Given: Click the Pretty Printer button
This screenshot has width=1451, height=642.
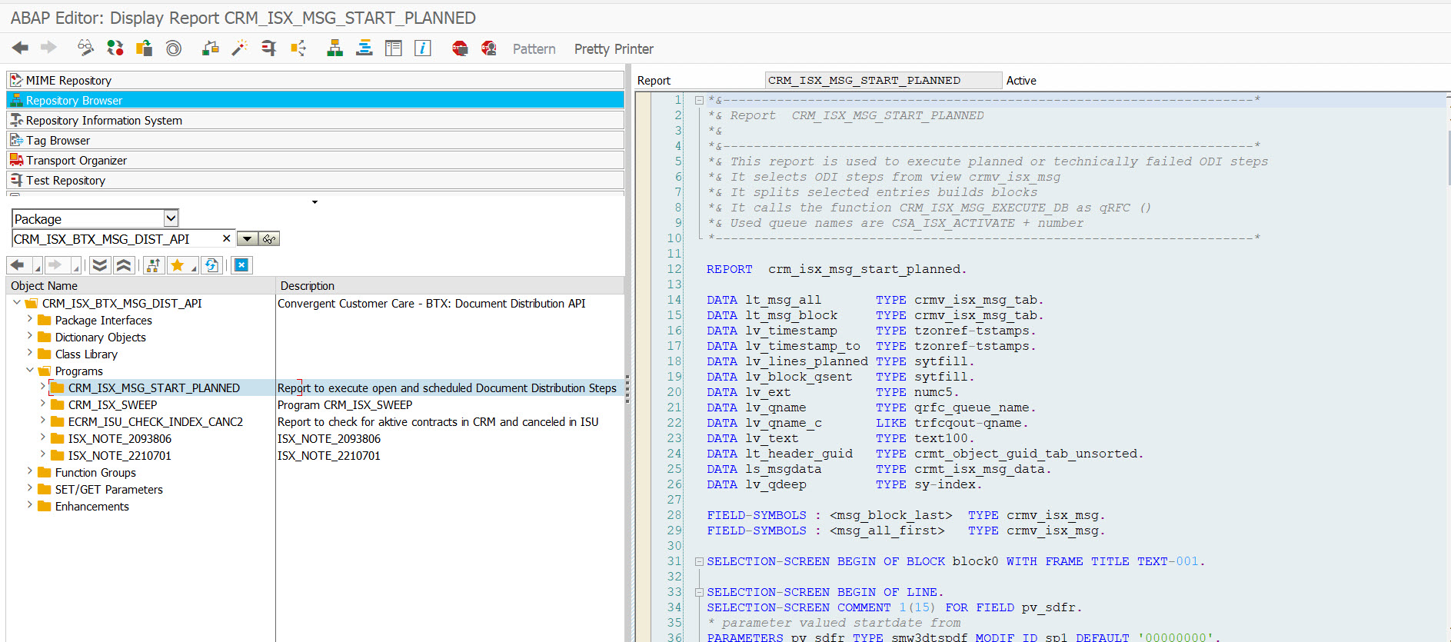Looking at the screenshot, I should (x=614, y=49).
